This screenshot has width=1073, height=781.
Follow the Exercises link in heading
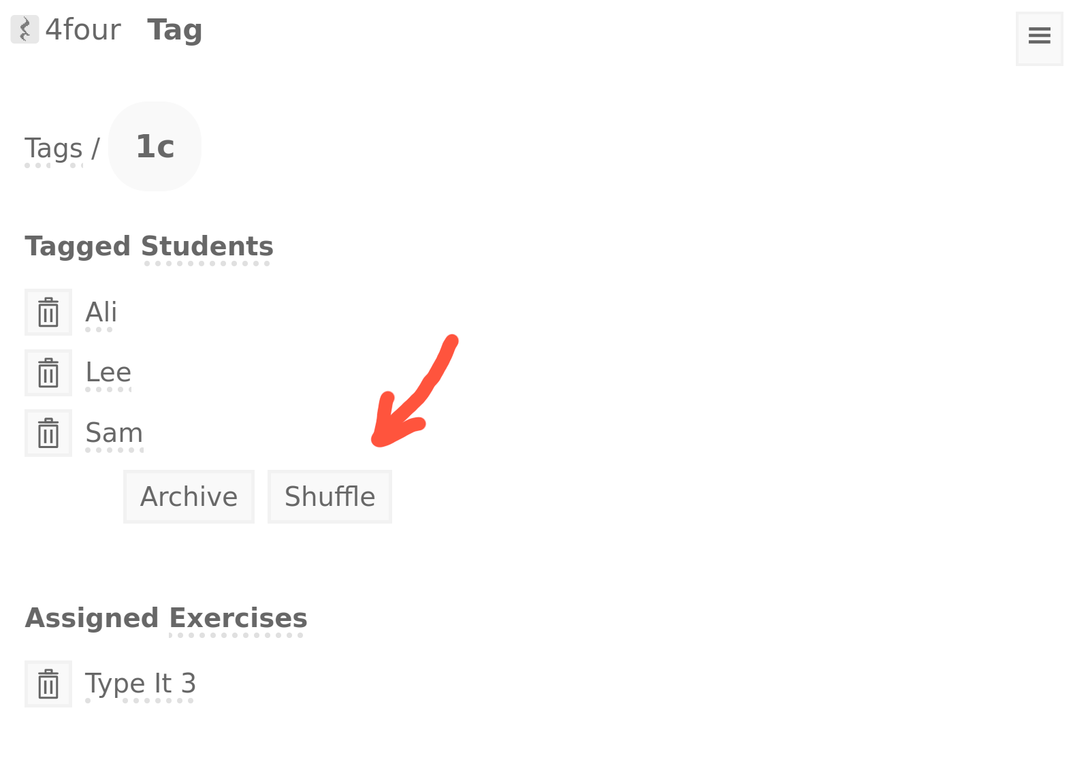238,618
